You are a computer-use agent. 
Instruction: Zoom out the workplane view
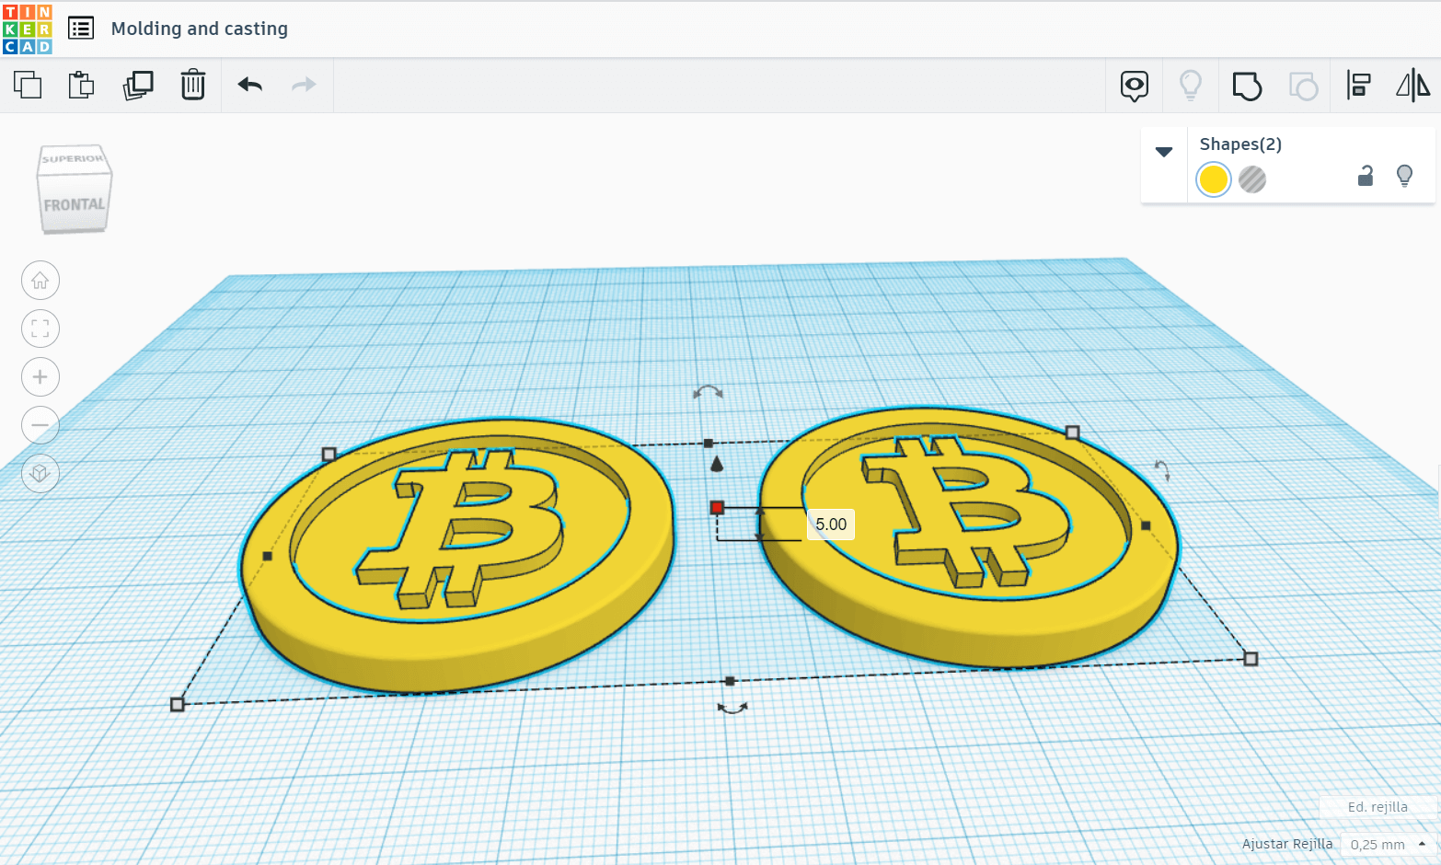coord(40,425)
